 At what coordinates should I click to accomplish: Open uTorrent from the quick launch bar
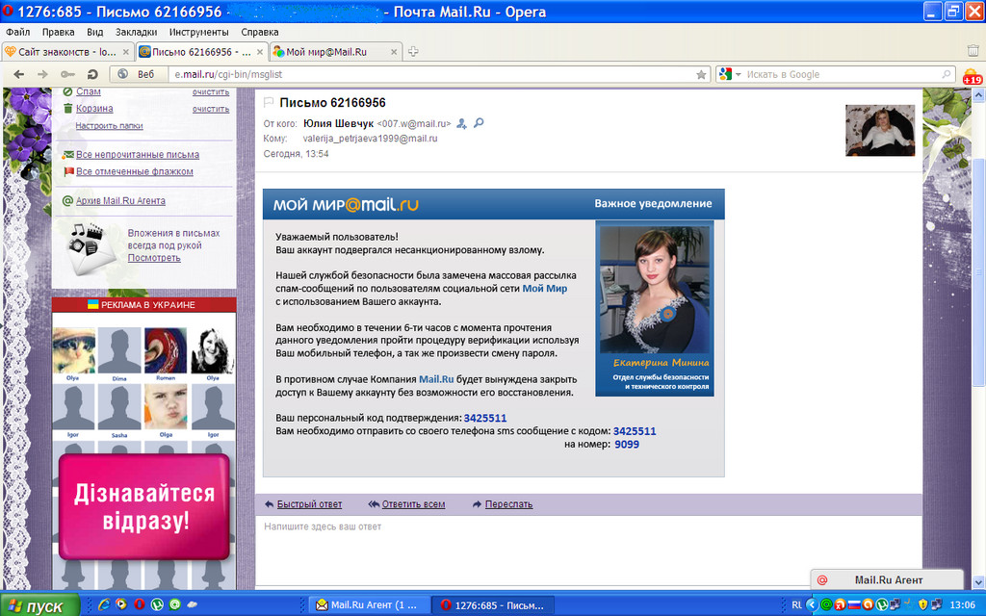(157, 604)
